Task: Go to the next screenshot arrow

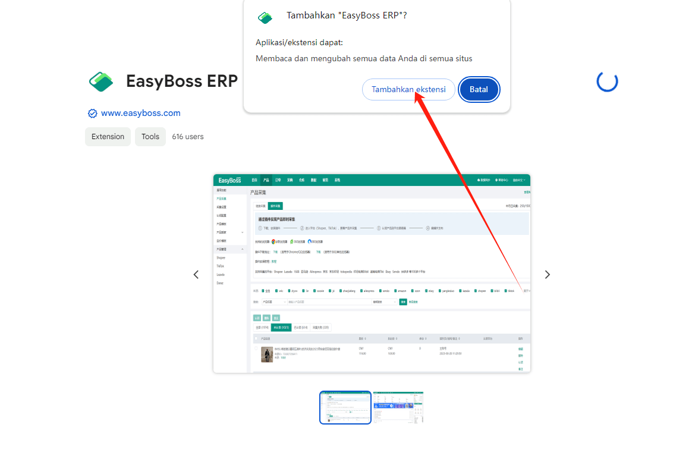Action: tap(547, 274)
